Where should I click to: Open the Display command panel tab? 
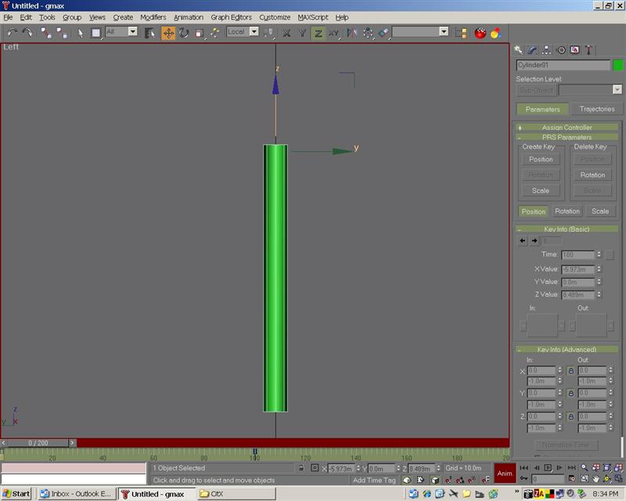click(575, 50)
